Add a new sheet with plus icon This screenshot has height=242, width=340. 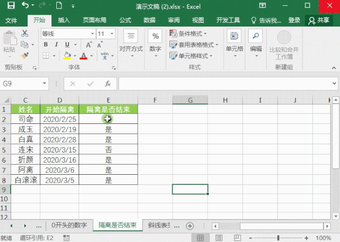[190, 226]
